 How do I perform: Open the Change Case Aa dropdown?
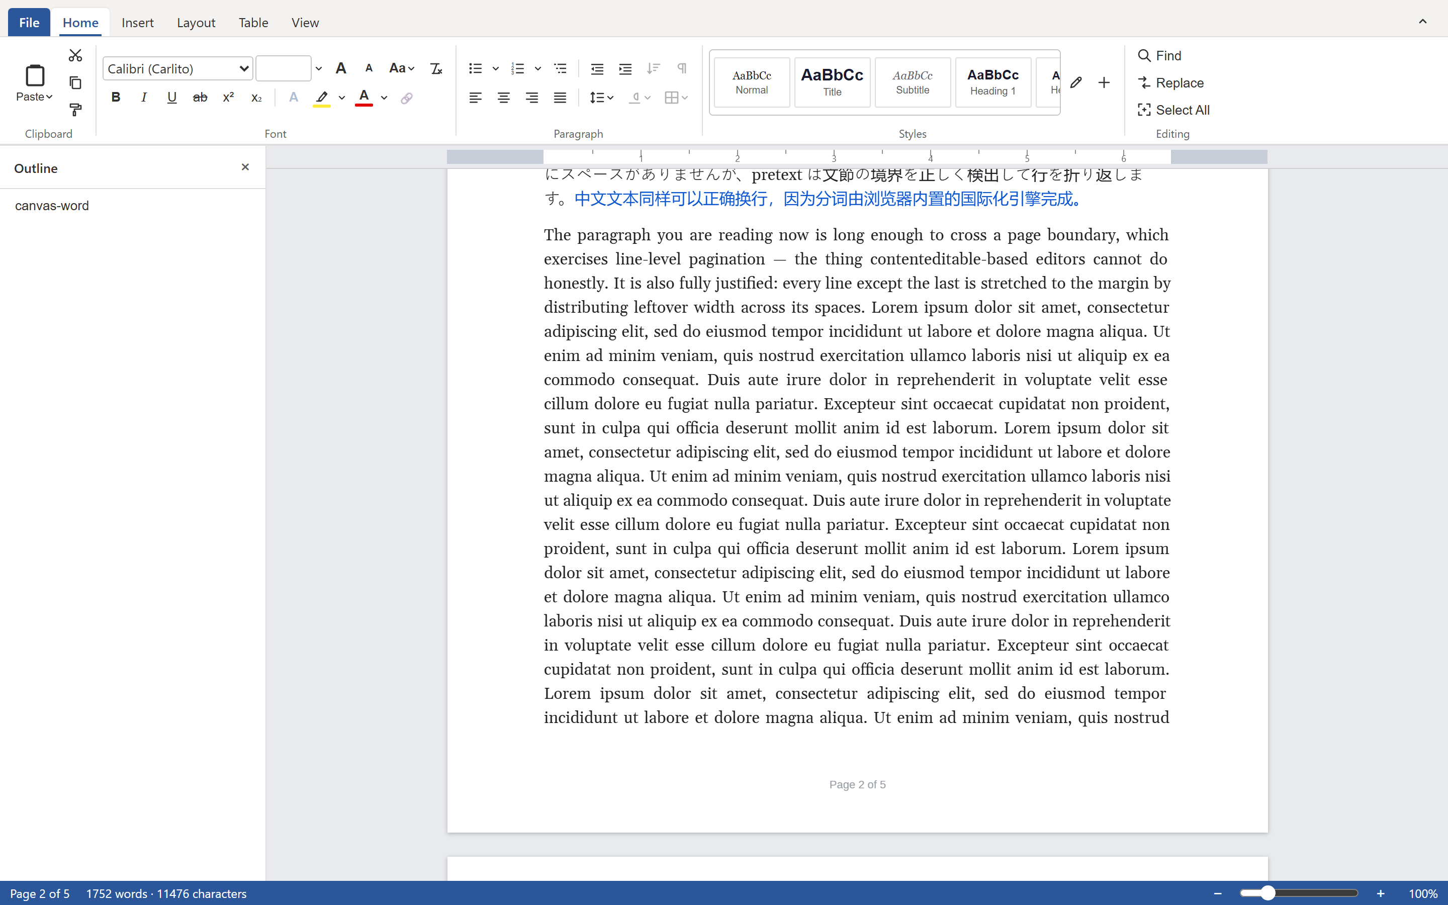(x=402, y=68)
